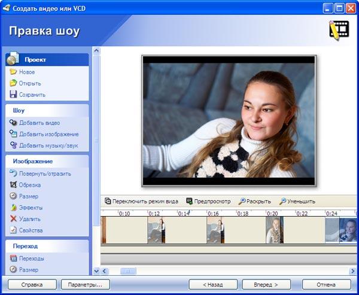Select the Открыть link
The image size is (359, 295).
(30, 83)
